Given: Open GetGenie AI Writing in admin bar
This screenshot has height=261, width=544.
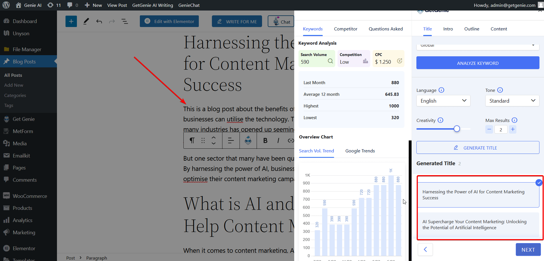Looking at the screenshot, I should [x=153, y=5].
